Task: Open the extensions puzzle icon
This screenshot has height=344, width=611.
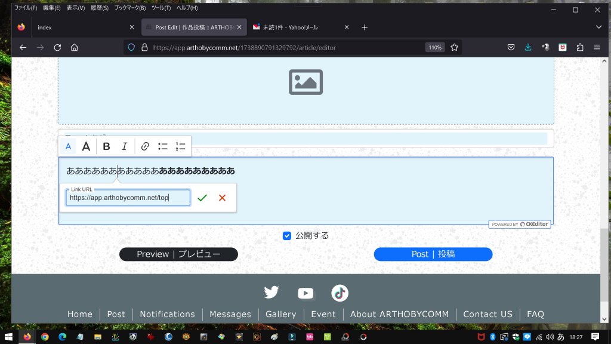Action: (580, 48)
